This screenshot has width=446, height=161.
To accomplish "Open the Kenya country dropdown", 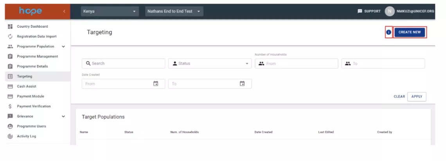I will 110,11.
